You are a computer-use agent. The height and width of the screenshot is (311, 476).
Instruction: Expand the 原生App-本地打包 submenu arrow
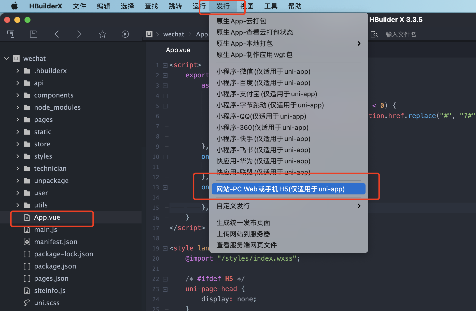(x=359, y=44)
